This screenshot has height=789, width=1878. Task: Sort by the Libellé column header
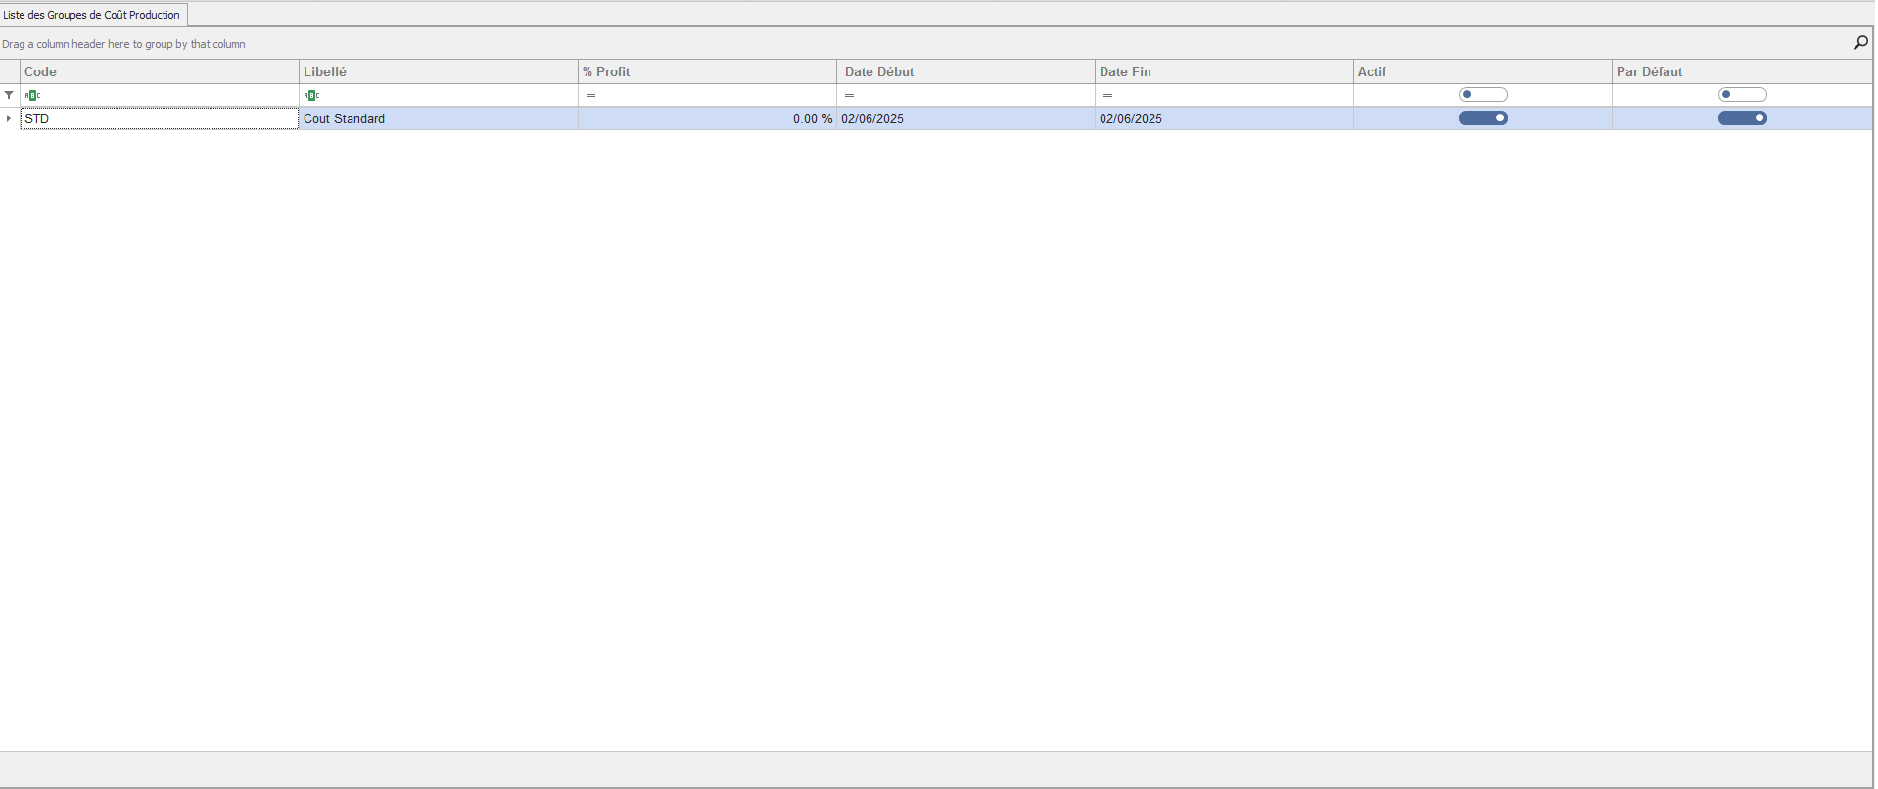click(x=438, y=71)
